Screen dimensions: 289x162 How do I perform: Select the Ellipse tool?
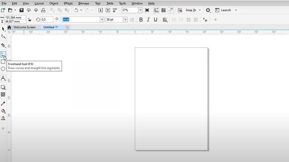(3, 69)
